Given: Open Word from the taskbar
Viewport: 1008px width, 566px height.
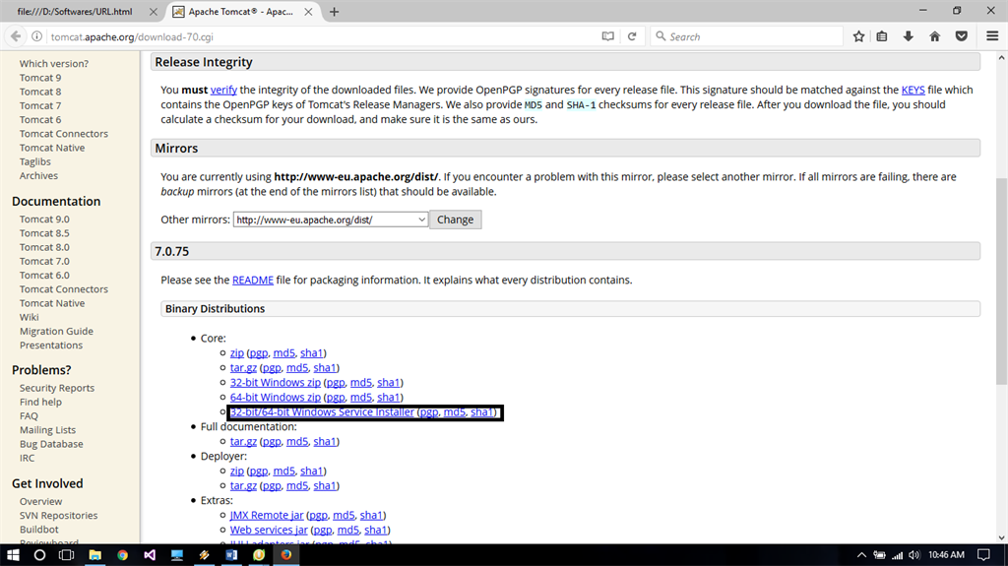Looking at the screenshot, I should [231, 555].
